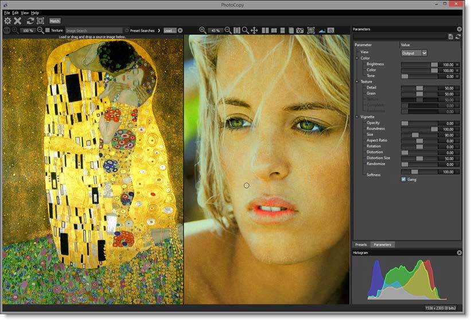Select the Preset Searches radio option
The image size is (471, 320).
coord(127,30)
